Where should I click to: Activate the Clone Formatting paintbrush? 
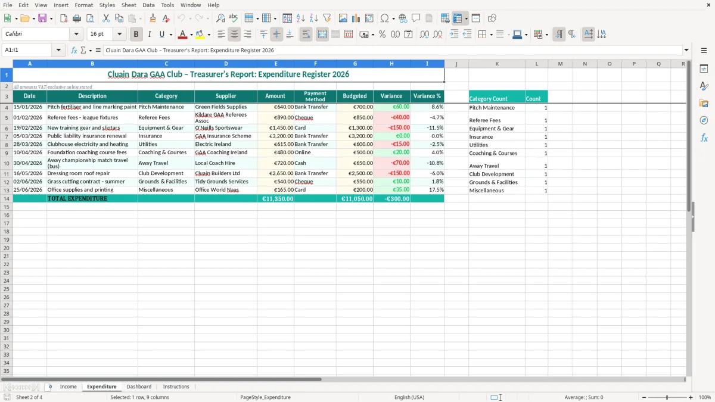pos(153,18)
